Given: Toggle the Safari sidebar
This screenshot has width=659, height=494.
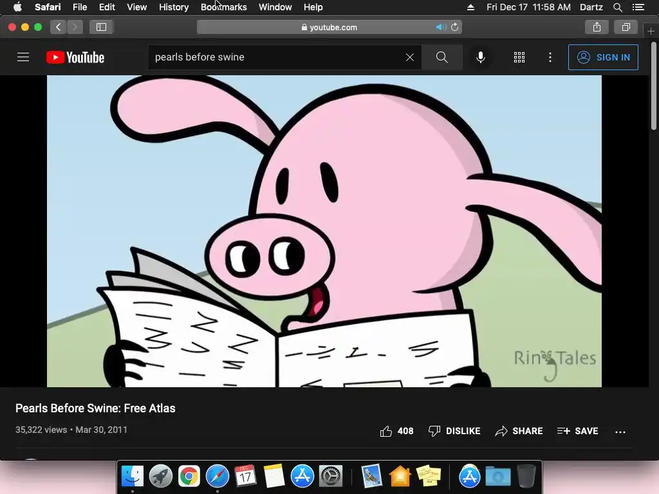Looking at the screenshot, I should [x=101, y=27].
